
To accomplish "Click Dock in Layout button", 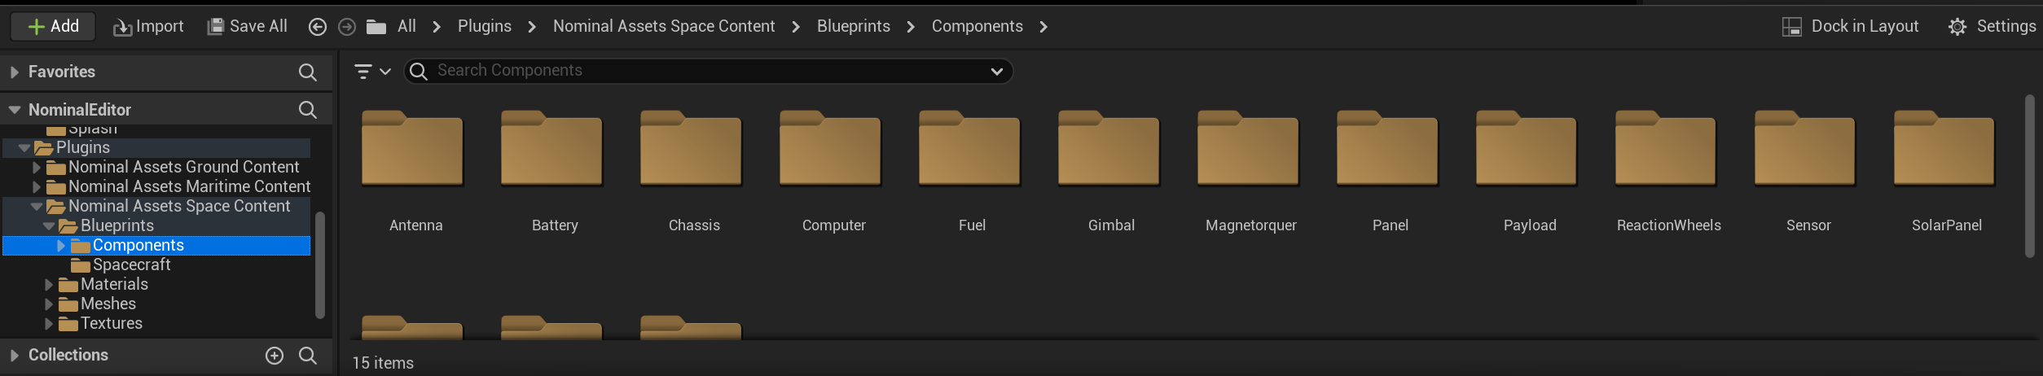I will point(1850,27).
